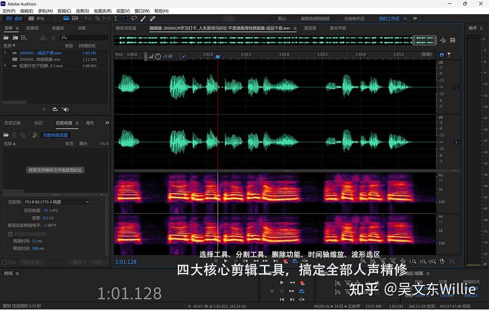Switch to the 历史记录 tab

pyautogui.click(x=13, y=123)
